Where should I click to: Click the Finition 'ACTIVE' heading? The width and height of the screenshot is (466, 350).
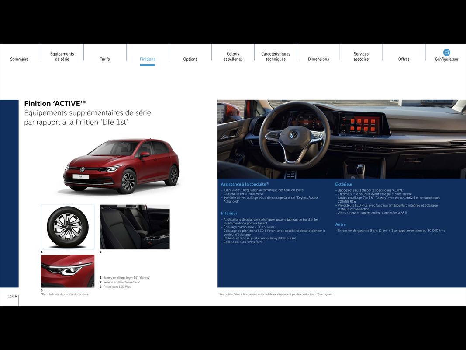point(55,104)
